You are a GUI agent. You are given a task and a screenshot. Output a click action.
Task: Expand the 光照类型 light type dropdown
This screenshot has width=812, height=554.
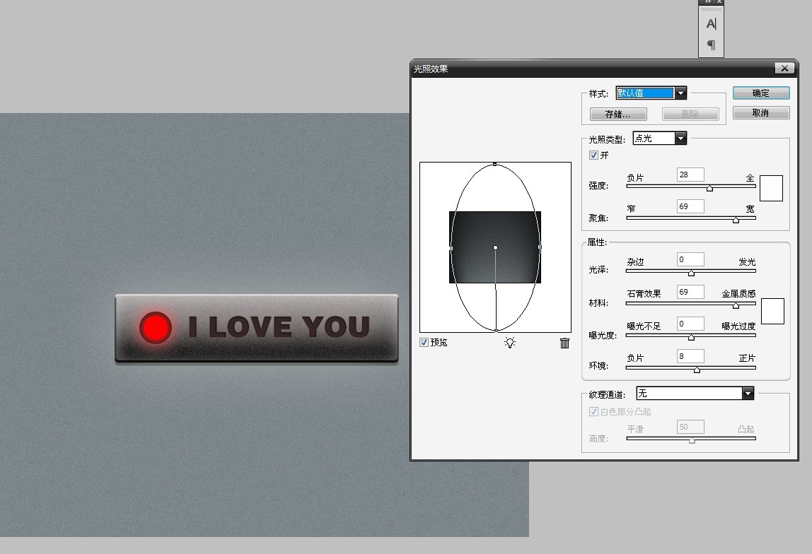tap(680, 138)
